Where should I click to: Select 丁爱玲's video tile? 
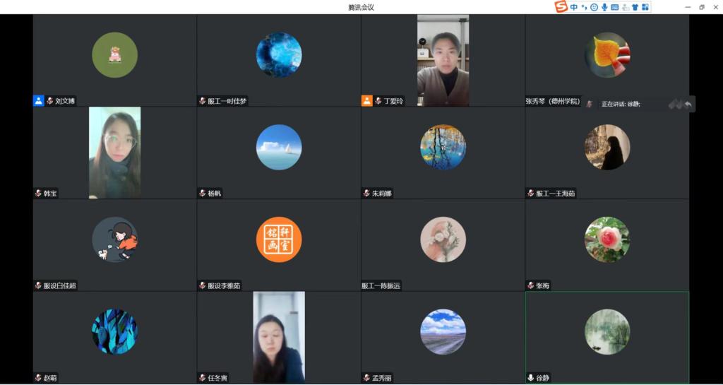tap(443, 60)
